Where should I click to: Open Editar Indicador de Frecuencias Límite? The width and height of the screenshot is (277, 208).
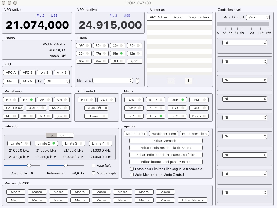(166, 155)
